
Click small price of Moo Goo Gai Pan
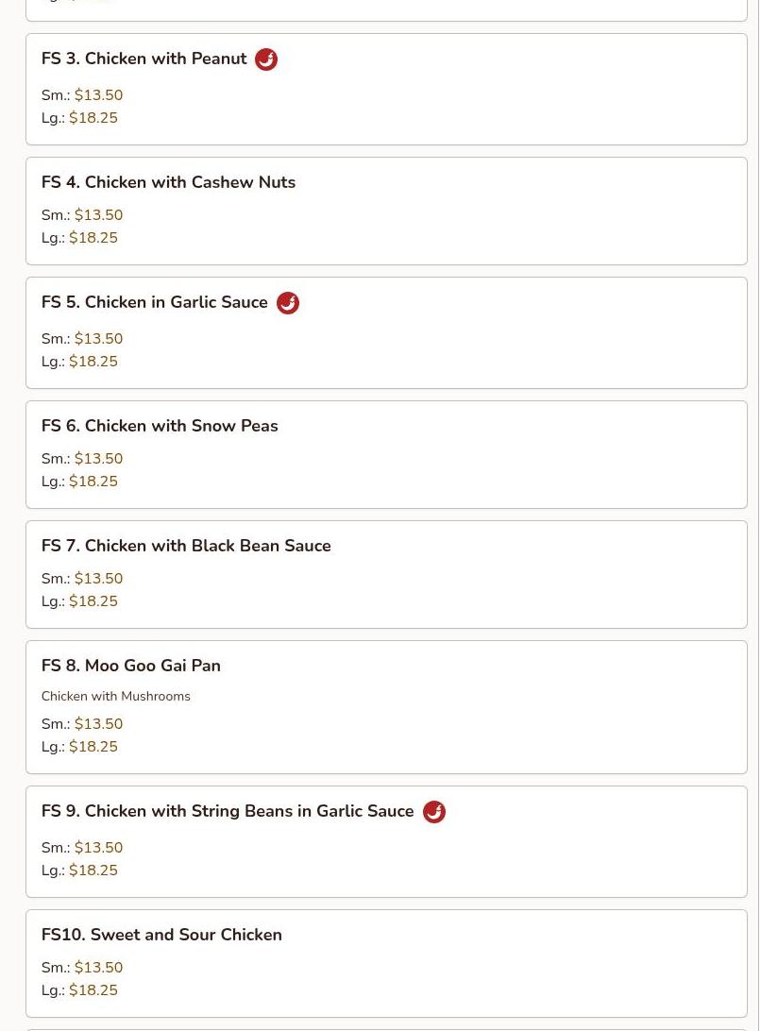pos(98,724)
